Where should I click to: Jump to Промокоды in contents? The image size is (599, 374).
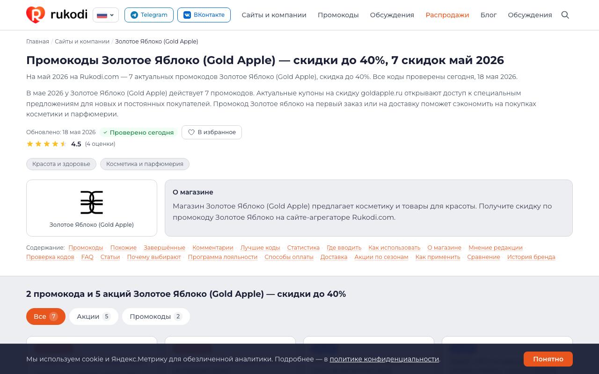click(86, 248)
